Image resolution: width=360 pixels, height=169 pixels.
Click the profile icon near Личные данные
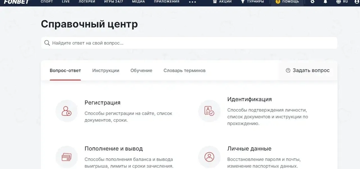[209, 157]
